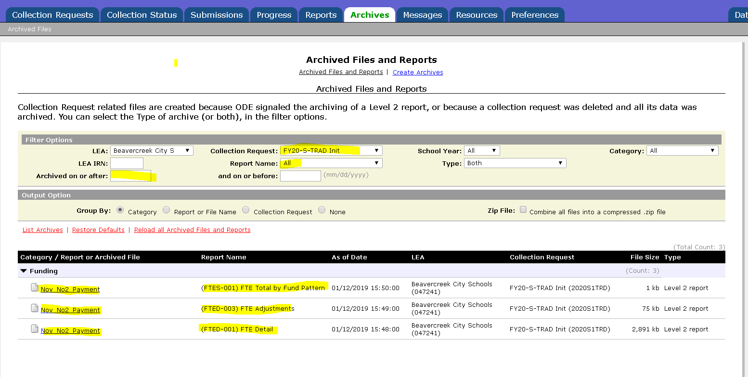Click the Create Archives link
748x377 pixels.
click(x=418, y=73)
